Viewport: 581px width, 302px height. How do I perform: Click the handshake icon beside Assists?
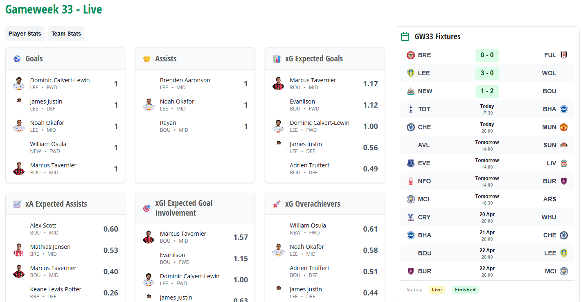point(147,59)
